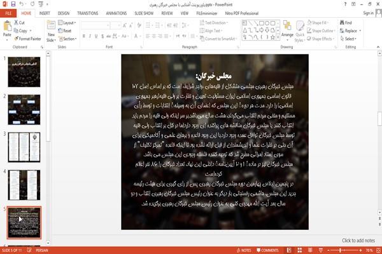382x254 pixels.
Task: Toggle numbered list
Action: (157, 25)
